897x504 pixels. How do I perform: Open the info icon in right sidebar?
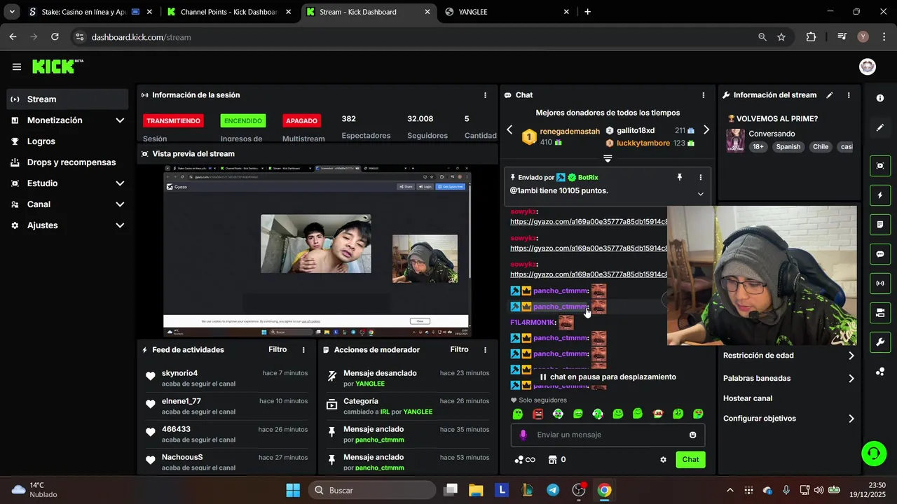click(x=880, y=99)
